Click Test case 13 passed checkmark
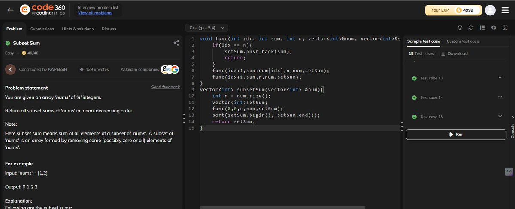 tap(414, 78)
